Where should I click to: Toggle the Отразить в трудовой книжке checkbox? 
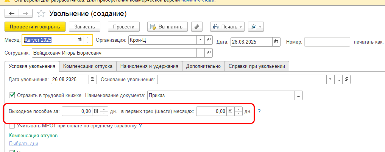coord(12,95)
